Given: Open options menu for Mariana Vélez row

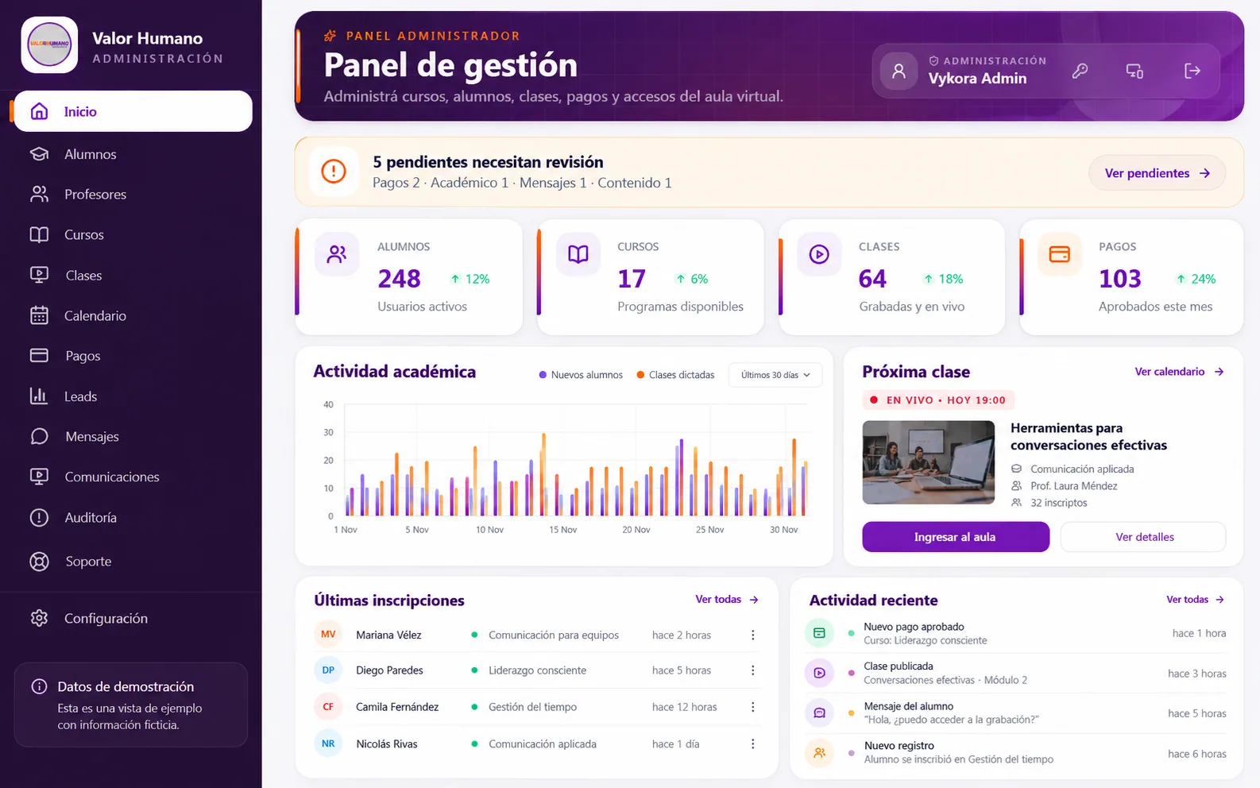Looking at the screenshot, I should 753,635.
